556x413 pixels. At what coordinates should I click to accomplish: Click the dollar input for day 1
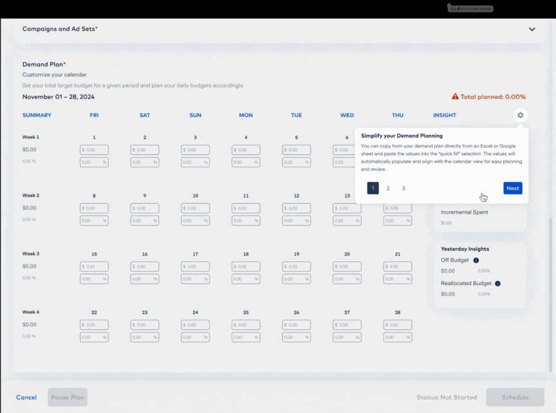[x=94, y=150]
